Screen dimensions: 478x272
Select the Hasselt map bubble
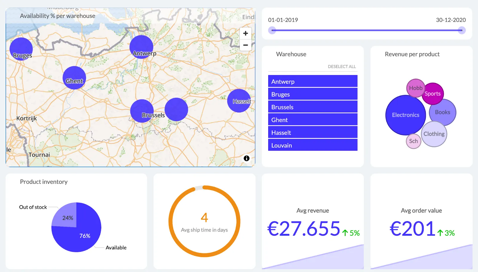point(239,101)
